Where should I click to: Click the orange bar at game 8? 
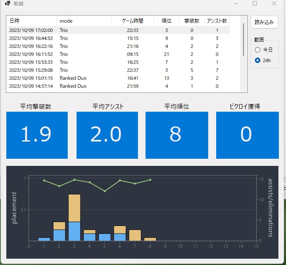(x=150, y=239)
